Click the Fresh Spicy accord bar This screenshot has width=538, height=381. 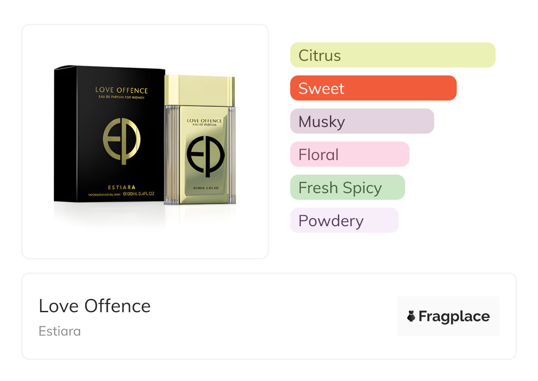click(347, 187)
